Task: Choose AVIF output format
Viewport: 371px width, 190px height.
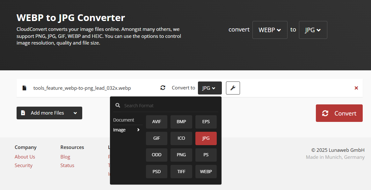Action: pyautogui.click(x=156, y=122)
